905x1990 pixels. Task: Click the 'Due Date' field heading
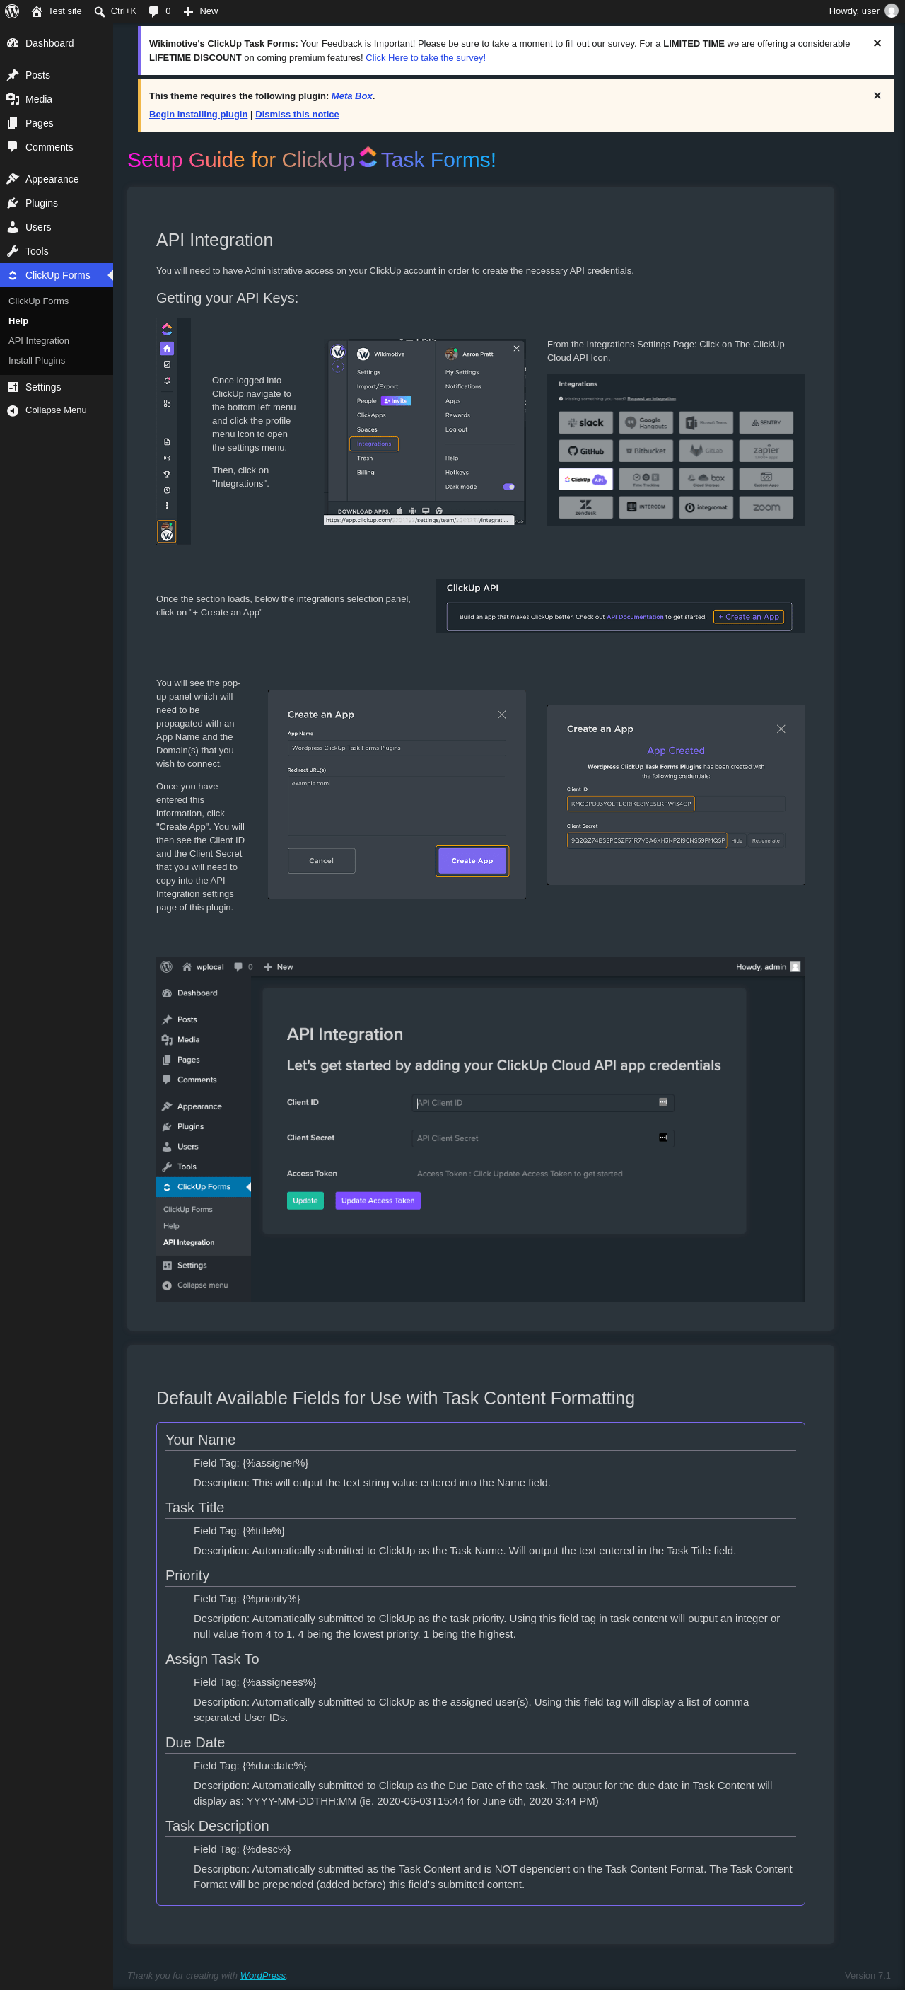pyautogui.click(x=195, y=1743)
